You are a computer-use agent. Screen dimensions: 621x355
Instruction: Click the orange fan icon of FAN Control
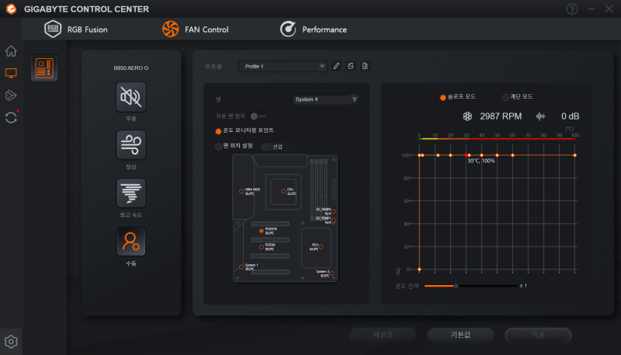click(170, 29)
